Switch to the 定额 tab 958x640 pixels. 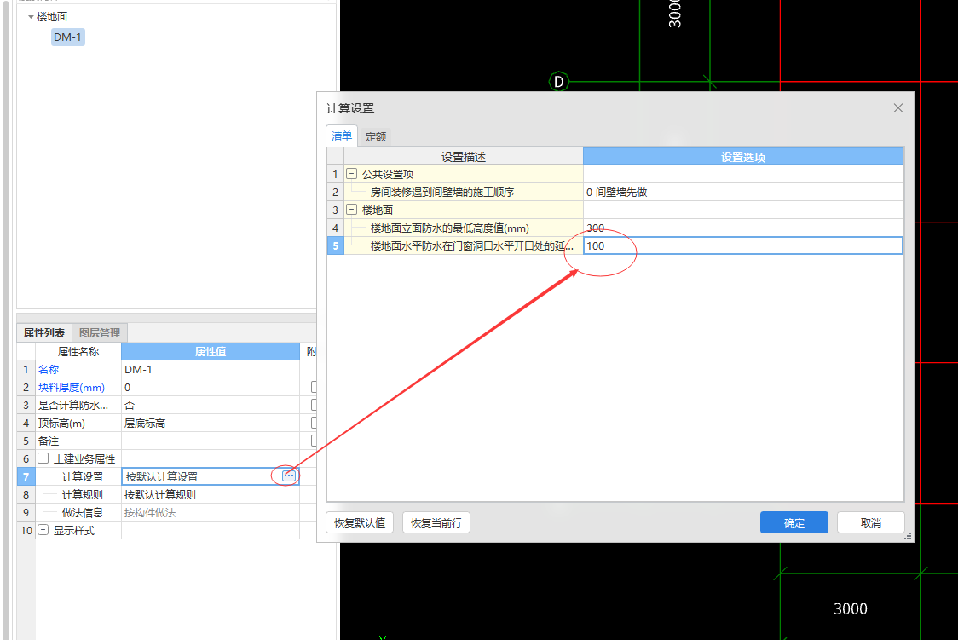tap(376, 137)
